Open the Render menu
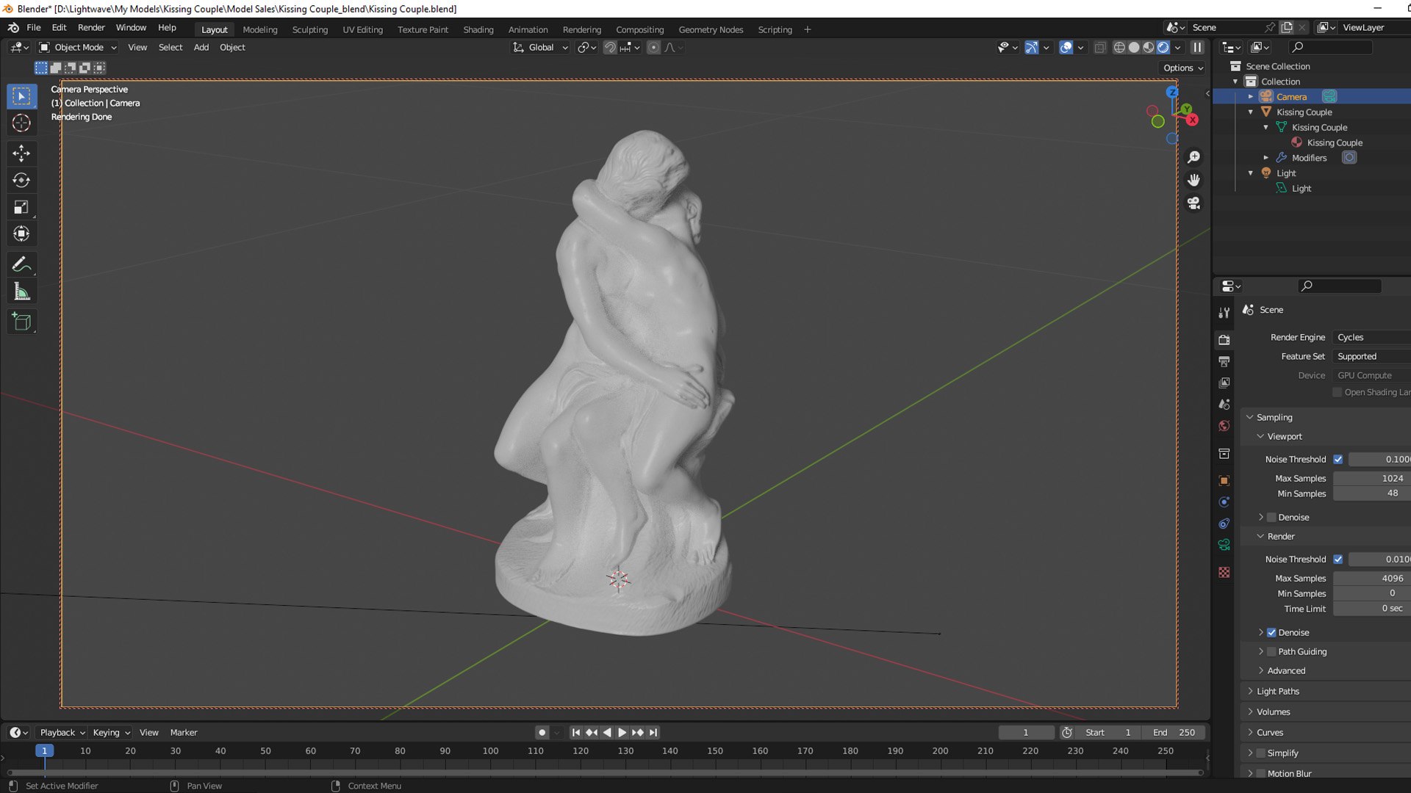This screenshot has width=1411, height=793. [91, 27]
